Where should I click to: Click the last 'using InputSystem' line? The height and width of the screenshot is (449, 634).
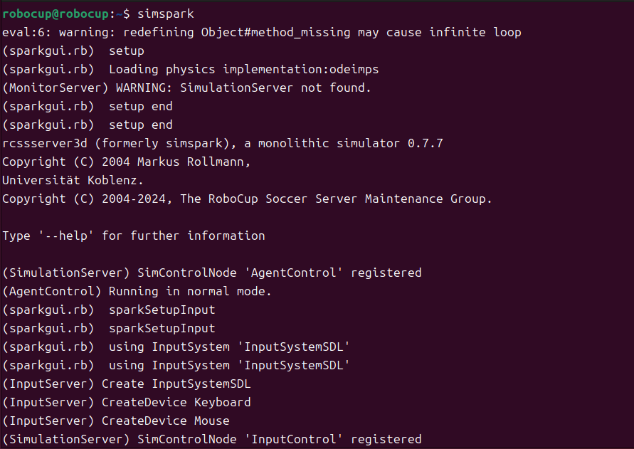[x=176, y=365]
